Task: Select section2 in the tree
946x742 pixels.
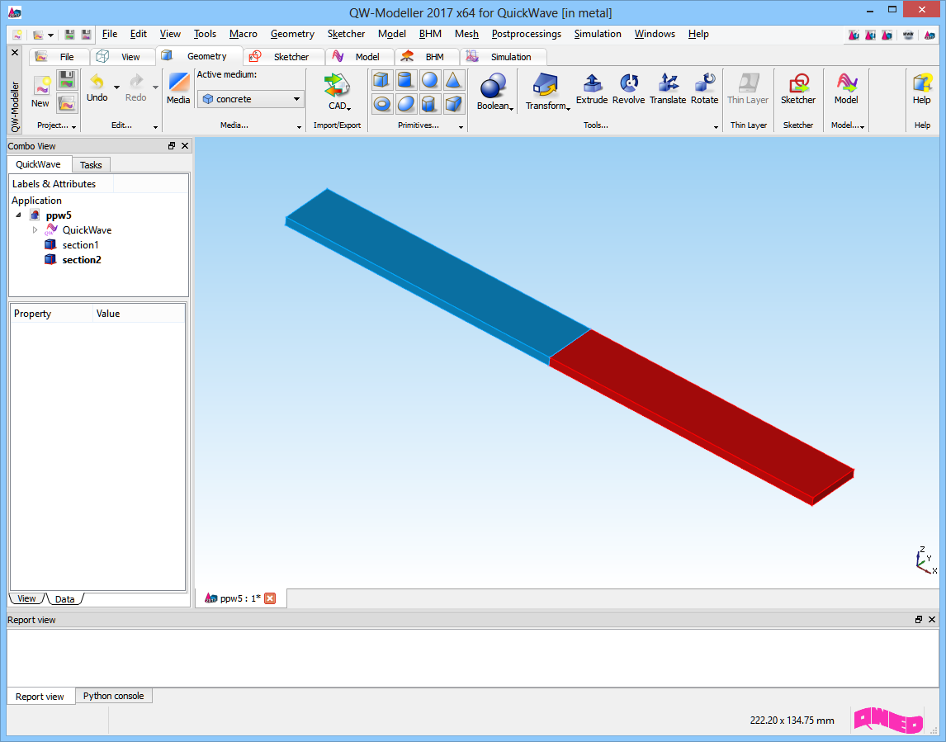Action: (82, 260)
